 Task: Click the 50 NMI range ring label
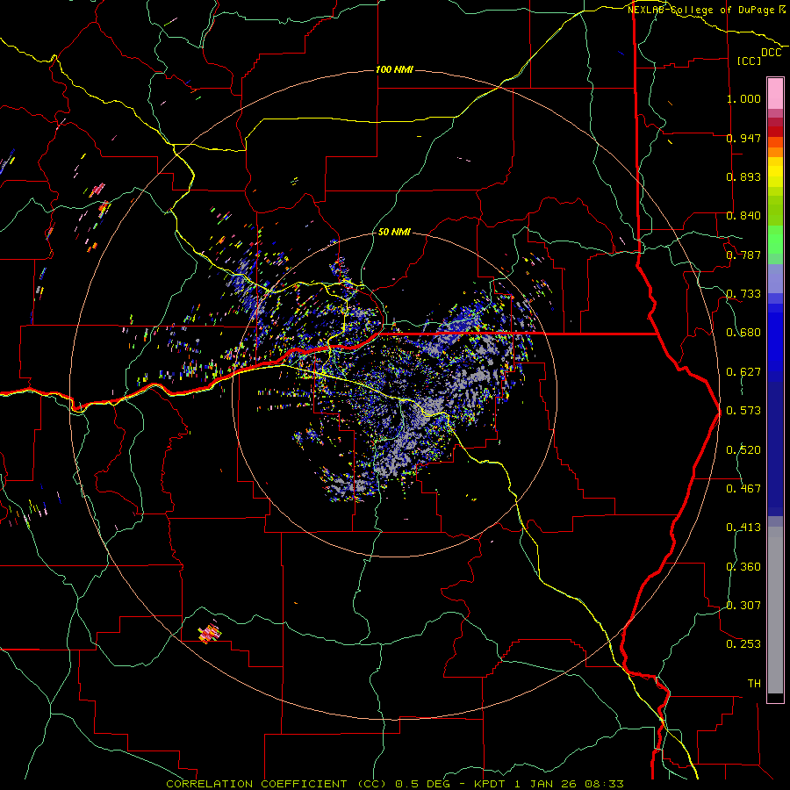coord(394,232)
